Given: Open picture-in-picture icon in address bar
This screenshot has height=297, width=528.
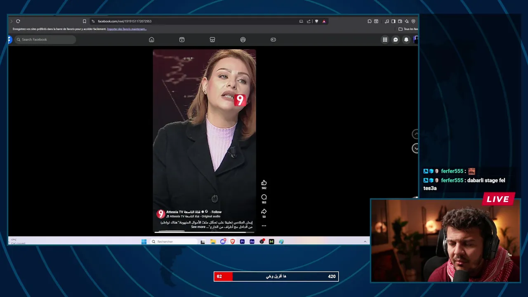Looking at the screenshot, I should pos(301,21).
